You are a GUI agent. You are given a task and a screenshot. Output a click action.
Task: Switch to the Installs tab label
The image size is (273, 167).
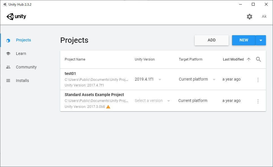click(22, 81)
